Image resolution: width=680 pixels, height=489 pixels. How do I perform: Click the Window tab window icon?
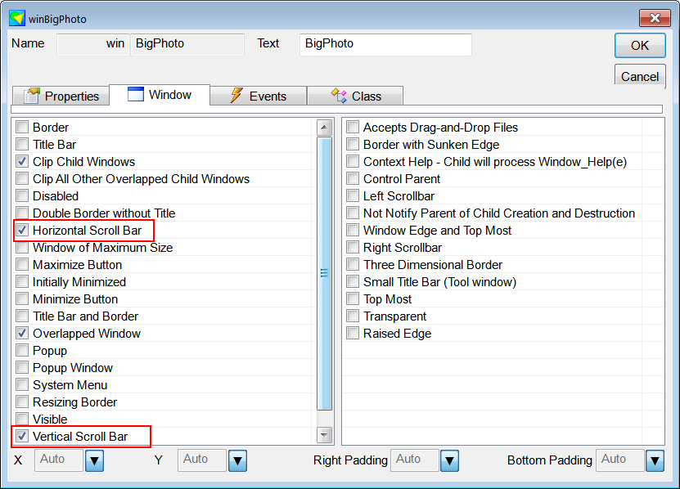click(x=135, y=94)
